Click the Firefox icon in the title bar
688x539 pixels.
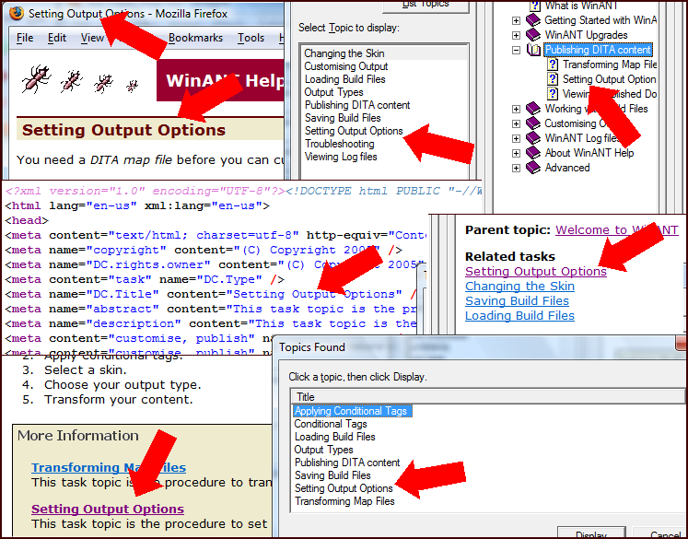[x=17, y=14]
